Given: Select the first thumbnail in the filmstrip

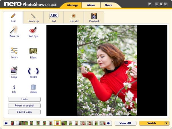Looking at the screenshot, I should [x=12, y=123].
